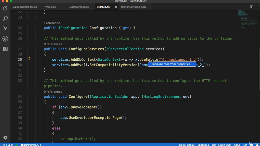Screen dimensions: 260x146
Task: Open the Source Control view
Action: click(x=5, y=28)
